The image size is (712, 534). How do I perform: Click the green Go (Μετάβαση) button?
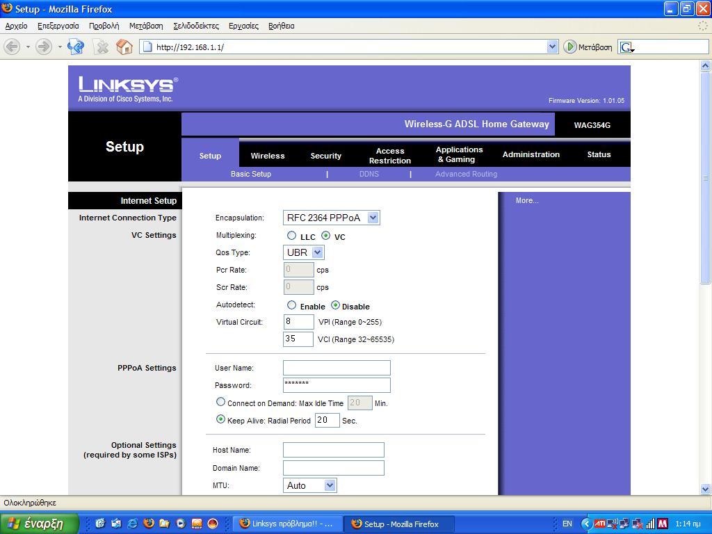pos(588,47)
